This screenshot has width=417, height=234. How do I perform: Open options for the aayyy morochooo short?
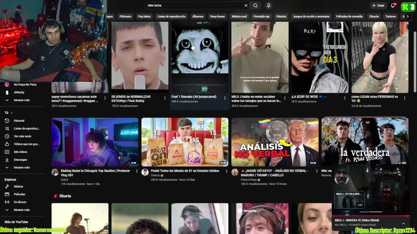105,98
